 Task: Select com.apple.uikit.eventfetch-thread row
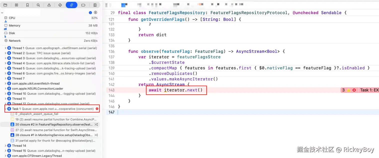(51, 84)
